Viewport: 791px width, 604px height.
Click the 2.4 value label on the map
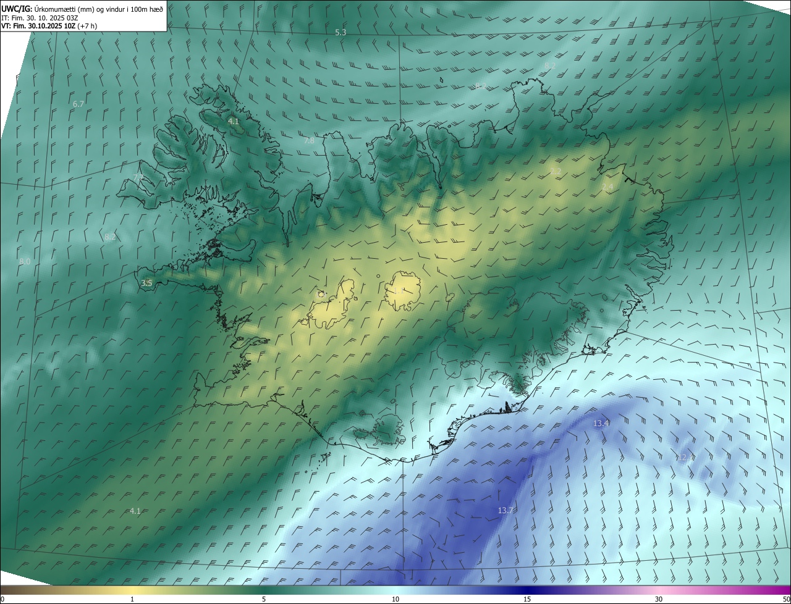607,187
